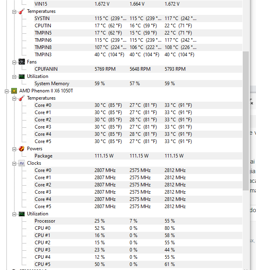The width and height of the screenshot is (256, 270).
Task: Collapse the Temperatures node above SYSTIN
Action: click(x=14, y=12)
